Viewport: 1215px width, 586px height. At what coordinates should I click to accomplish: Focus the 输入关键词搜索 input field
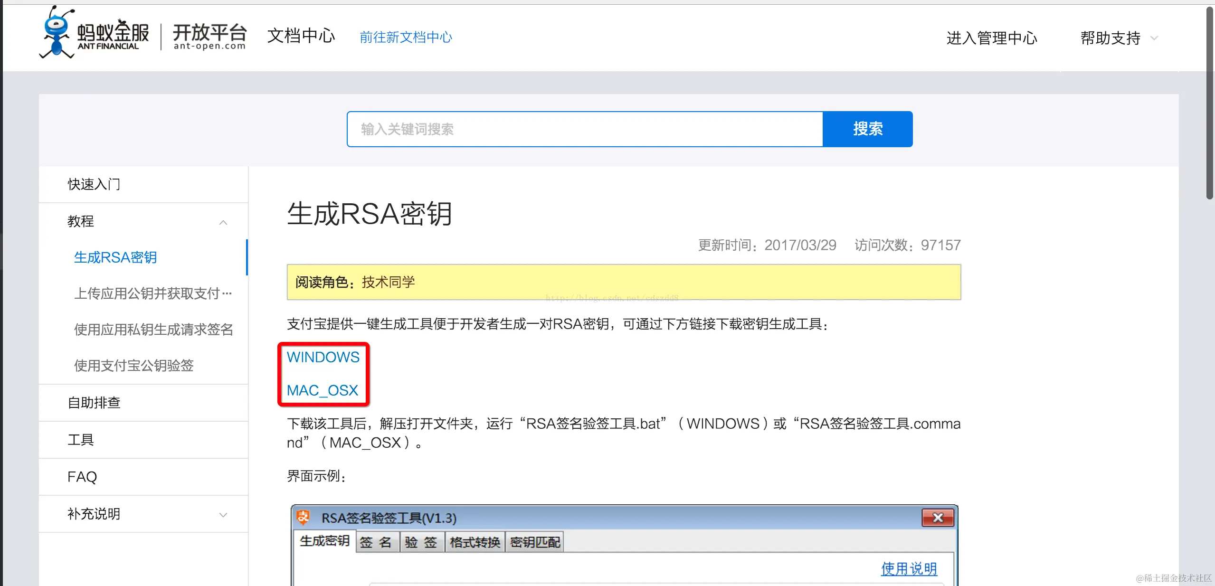coord(584,129)
